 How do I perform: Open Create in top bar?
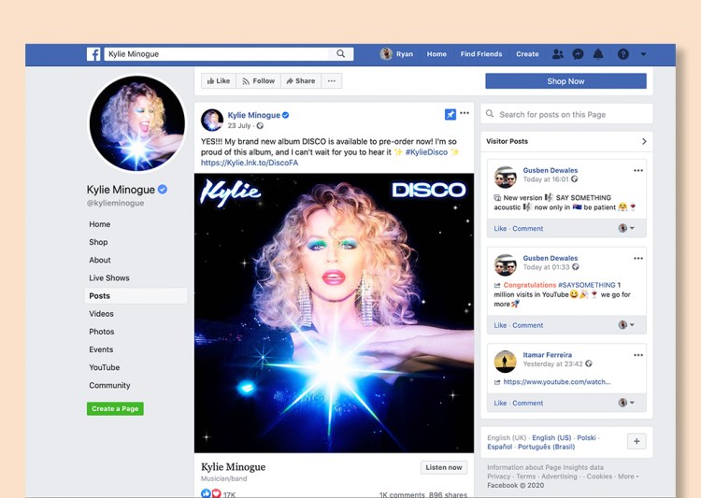pos(527,54)
